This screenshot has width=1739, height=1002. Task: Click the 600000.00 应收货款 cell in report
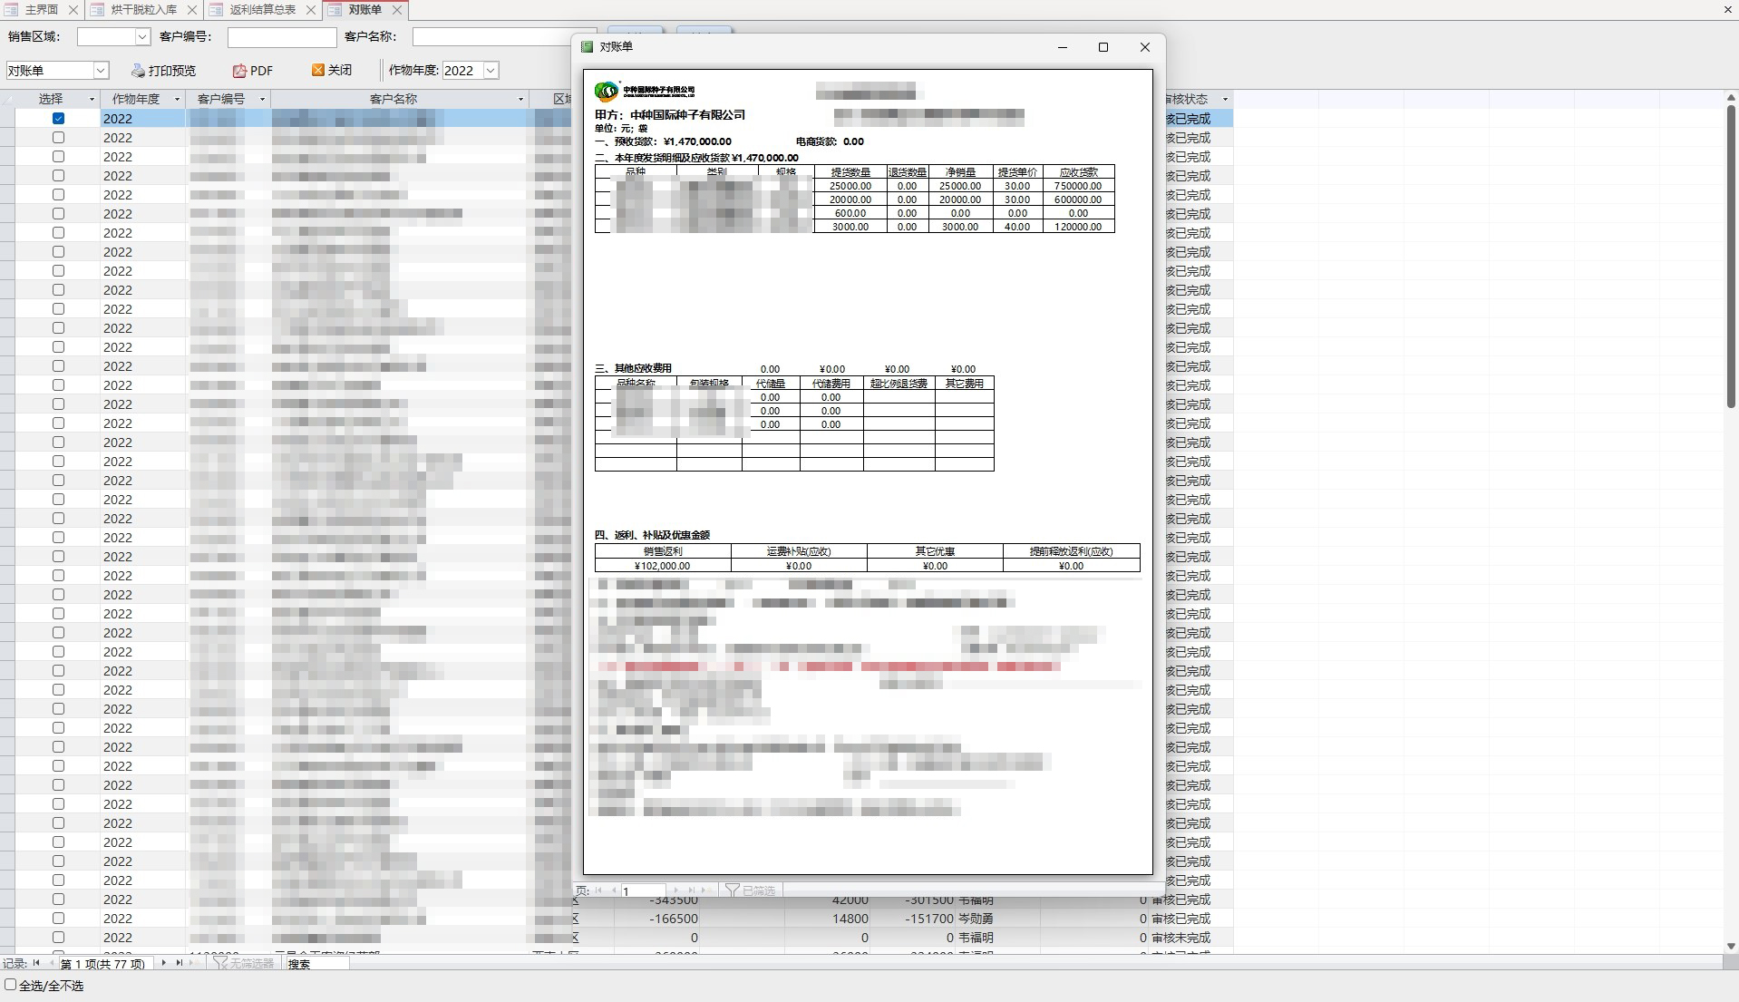point(1078,199)
